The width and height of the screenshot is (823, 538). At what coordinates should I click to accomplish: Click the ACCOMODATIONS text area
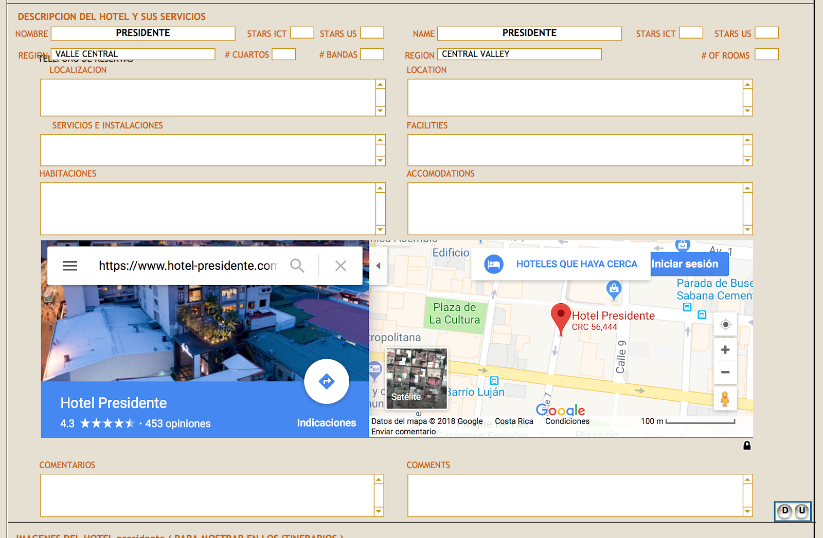[x=576, y=209]
